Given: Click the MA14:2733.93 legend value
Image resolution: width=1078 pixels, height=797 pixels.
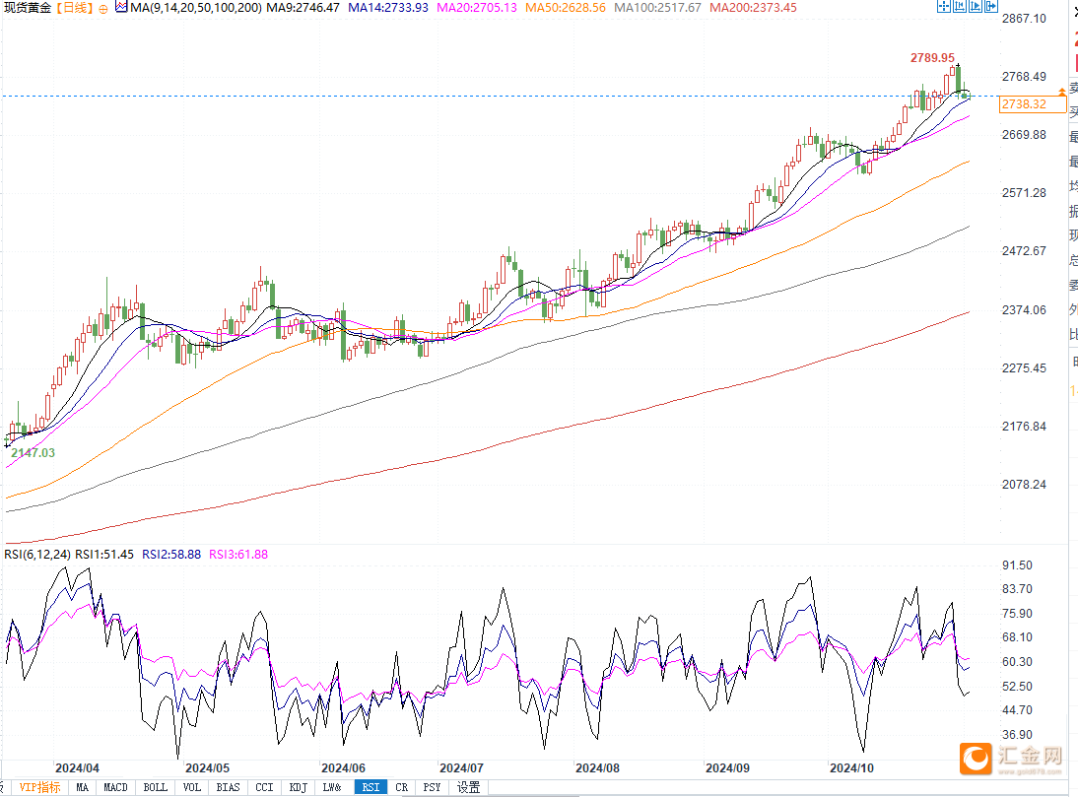Looking at the screenshot, I should (388, 8).
